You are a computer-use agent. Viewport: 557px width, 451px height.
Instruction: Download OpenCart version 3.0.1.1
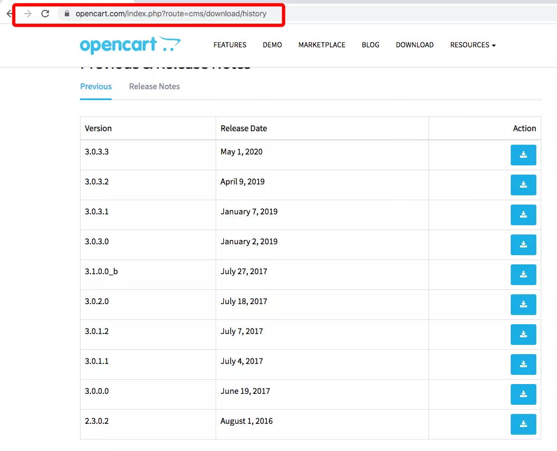click(x=523, y=364)
